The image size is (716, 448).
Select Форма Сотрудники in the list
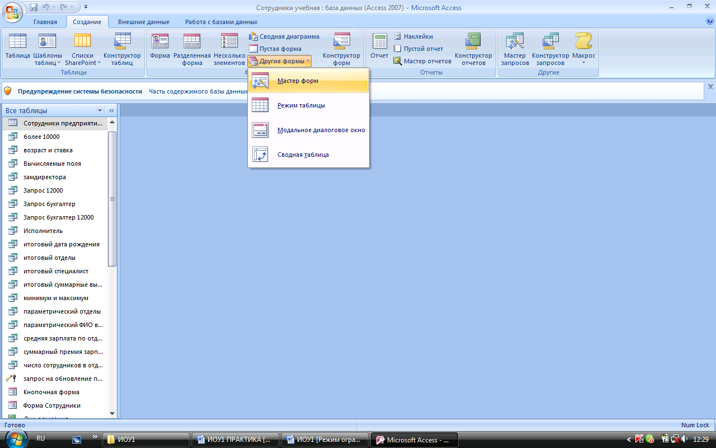pyautogui.click(x=56, y=405)
